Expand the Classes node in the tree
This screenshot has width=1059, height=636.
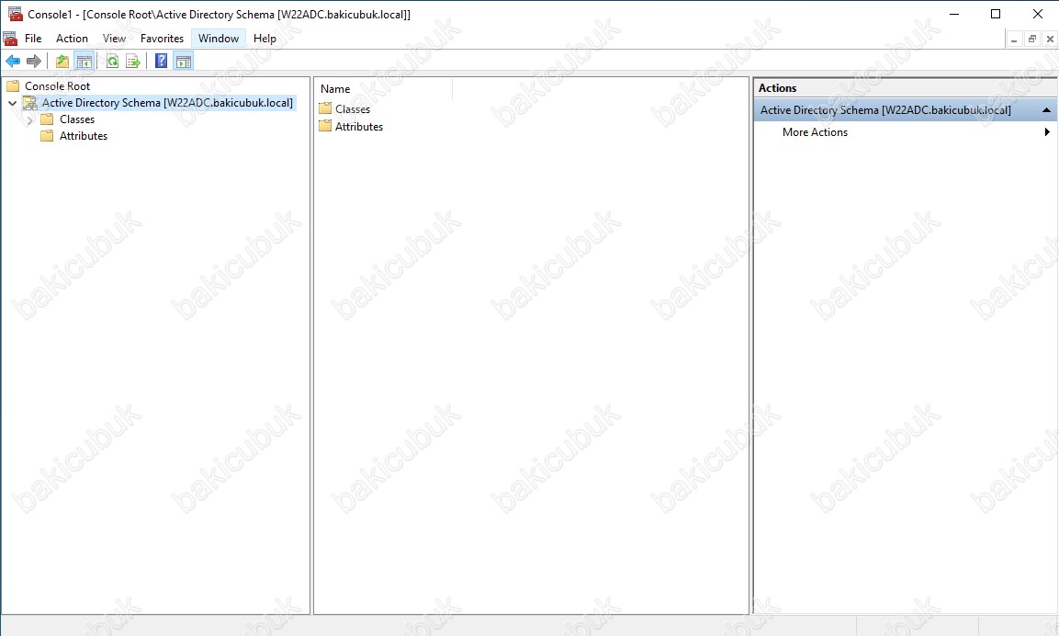[x=29, y=119]
